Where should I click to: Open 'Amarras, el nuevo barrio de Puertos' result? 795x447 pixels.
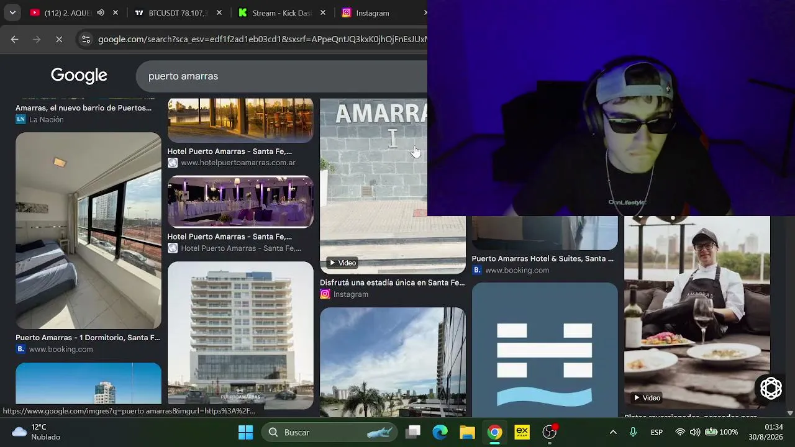(83, 108)
